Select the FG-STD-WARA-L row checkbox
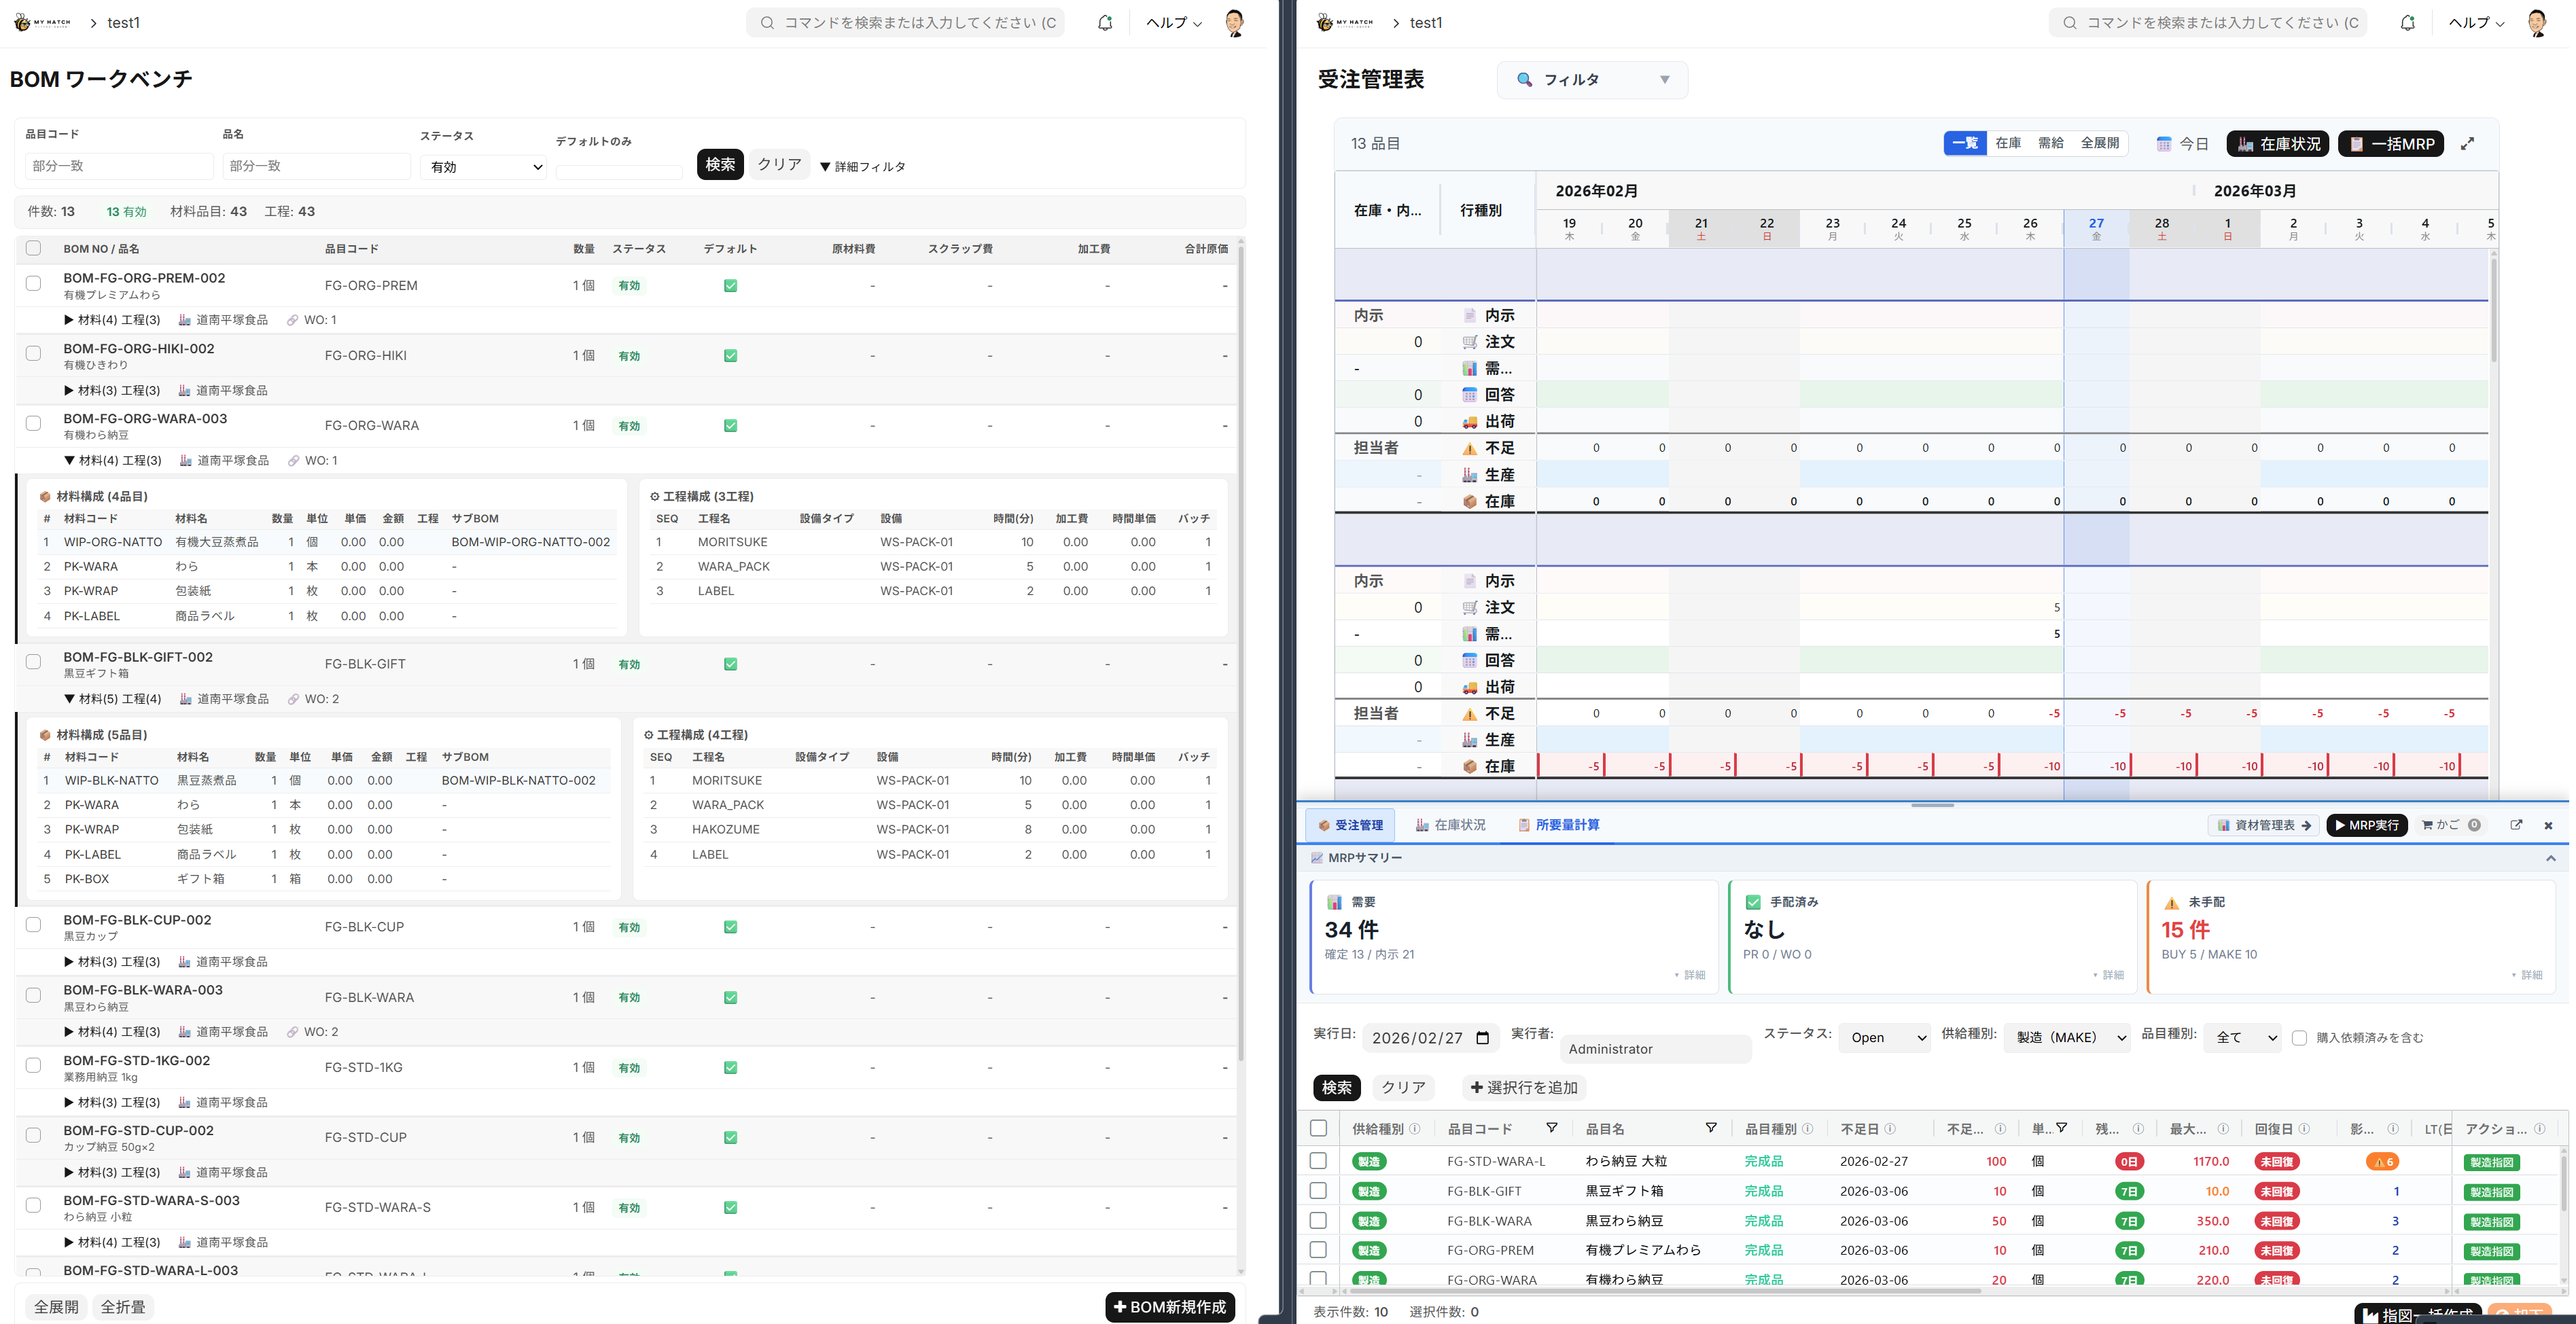Viewport: 2576px width, 1324px height. point(1318,1161)
